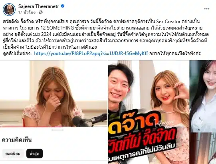216x164 pixels.
Task: Select the ล่าสุด comments tab
Action: pos(35,154)
